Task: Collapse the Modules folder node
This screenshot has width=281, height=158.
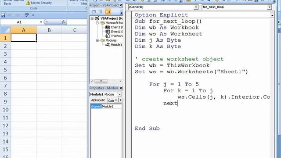Action: 97,40
